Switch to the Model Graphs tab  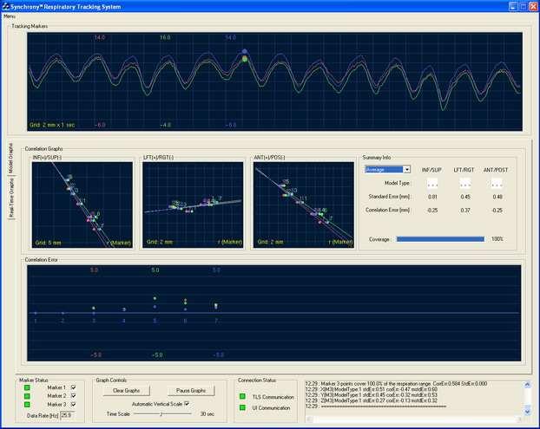coord(11,158)
